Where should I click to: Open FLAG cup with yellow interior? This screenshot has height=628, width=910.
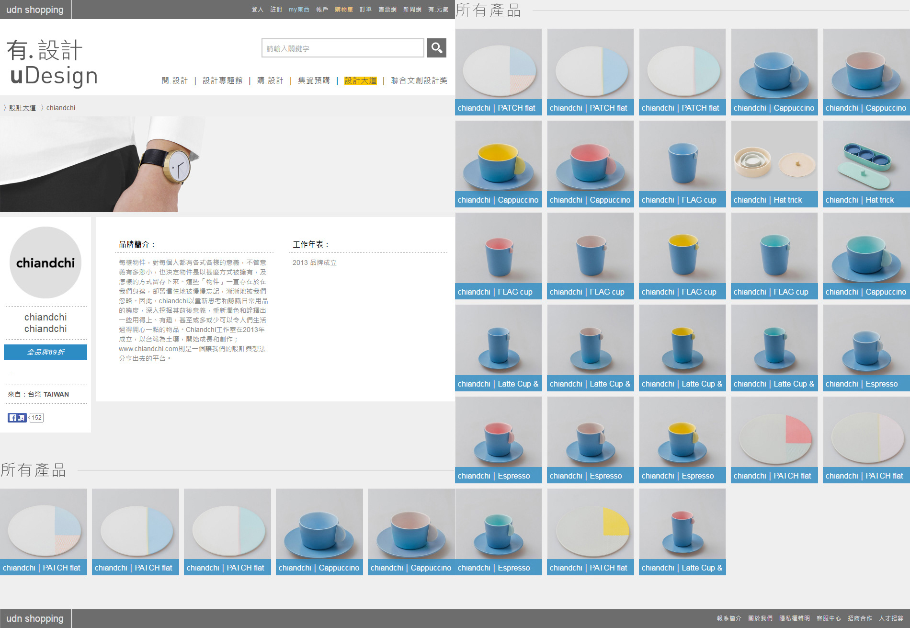click(682, 256)
